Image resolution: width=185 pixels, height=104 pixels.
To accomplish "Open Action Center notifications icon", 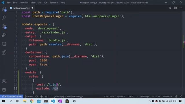I will click(x=180, y=101).
